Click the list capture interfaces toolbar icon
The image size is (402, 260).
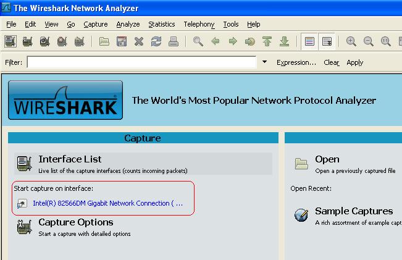[10, 41]
